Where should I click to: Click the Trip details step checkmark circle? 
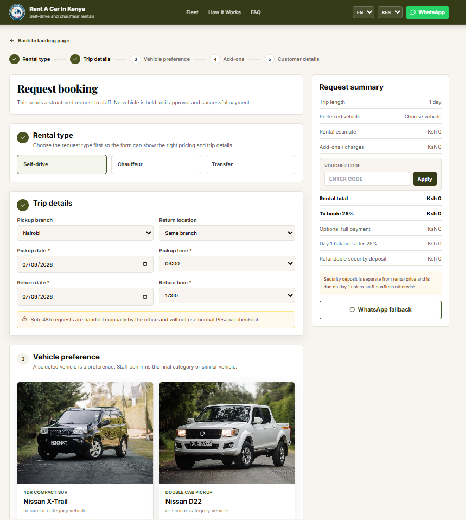(x=75, y=59)
